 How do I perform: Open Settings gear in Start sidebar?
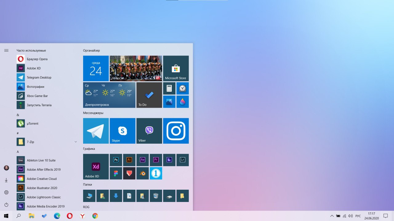click(x=6, y=192)
